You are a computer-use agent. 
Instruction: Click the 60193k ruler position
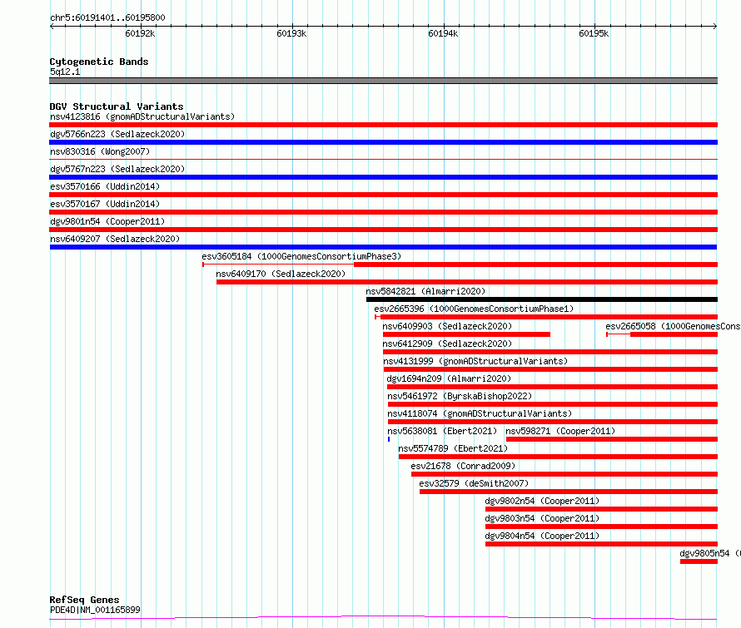(x=291, y=33)
